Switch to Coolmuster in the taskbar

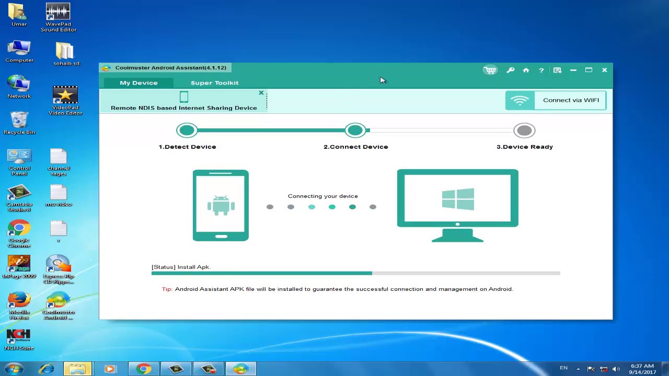point(240,369)
